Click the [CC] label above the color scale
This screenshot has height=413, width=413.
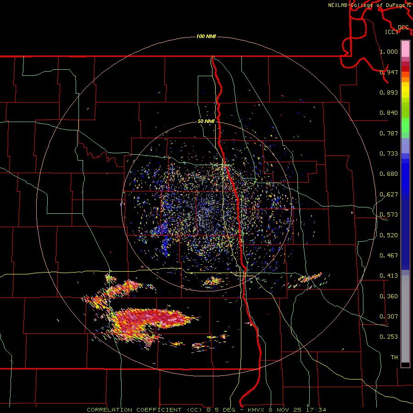(x=392, y=32)
